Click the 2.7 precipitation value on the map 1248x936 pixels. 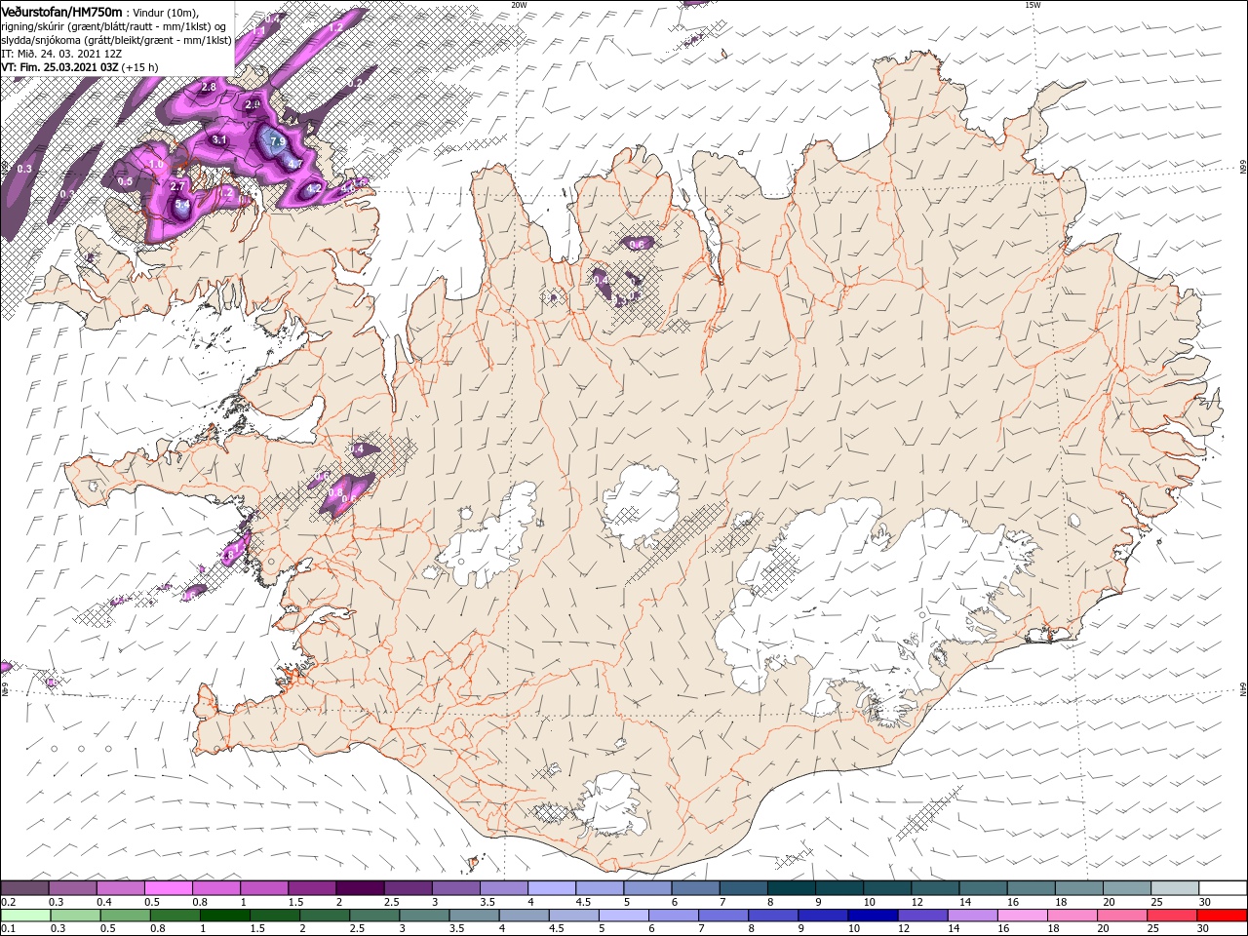point(177,185)
